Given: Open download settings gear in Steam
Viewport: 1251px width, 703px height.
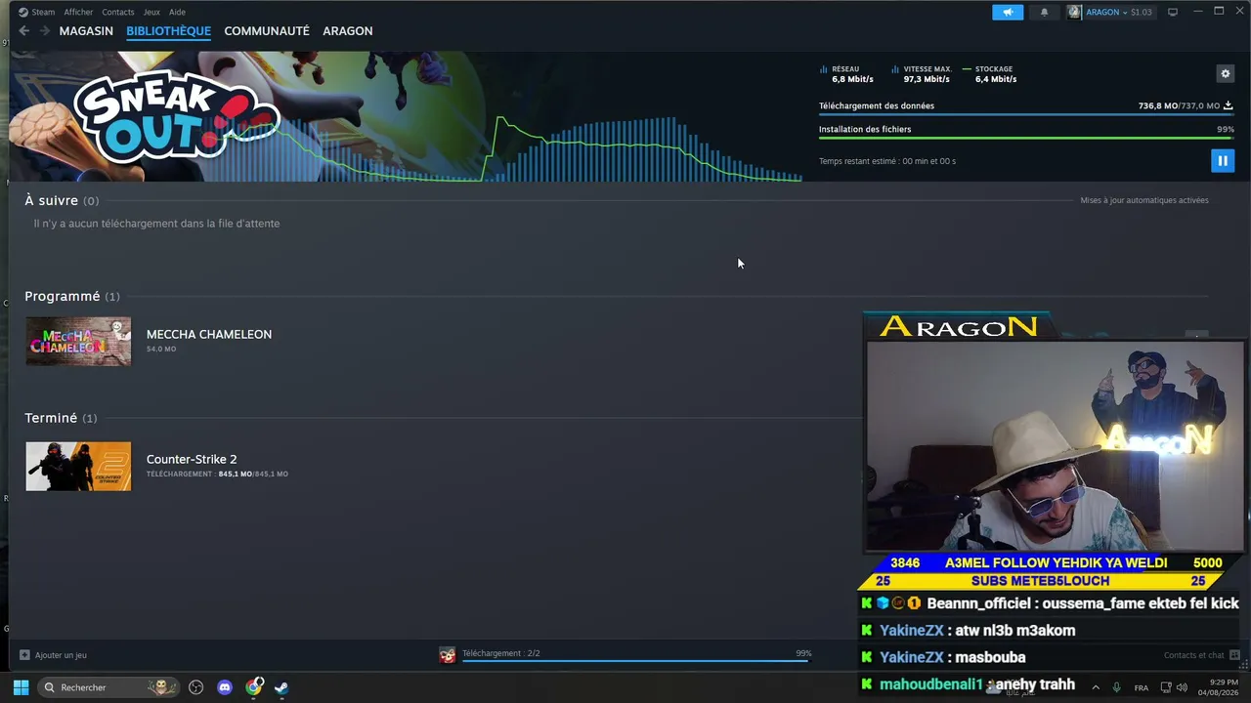Looking at the screenshot, I should point(1225,73).
